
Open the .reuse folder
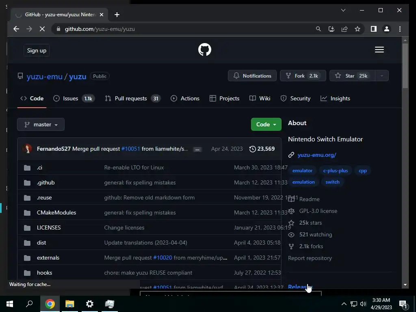pos(44,197)
